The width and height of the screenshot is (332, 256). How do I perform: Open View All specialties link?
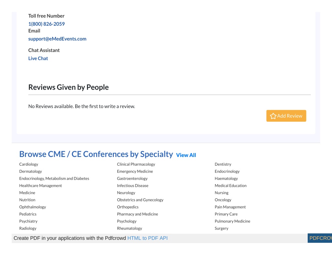[x=186, y=155]
